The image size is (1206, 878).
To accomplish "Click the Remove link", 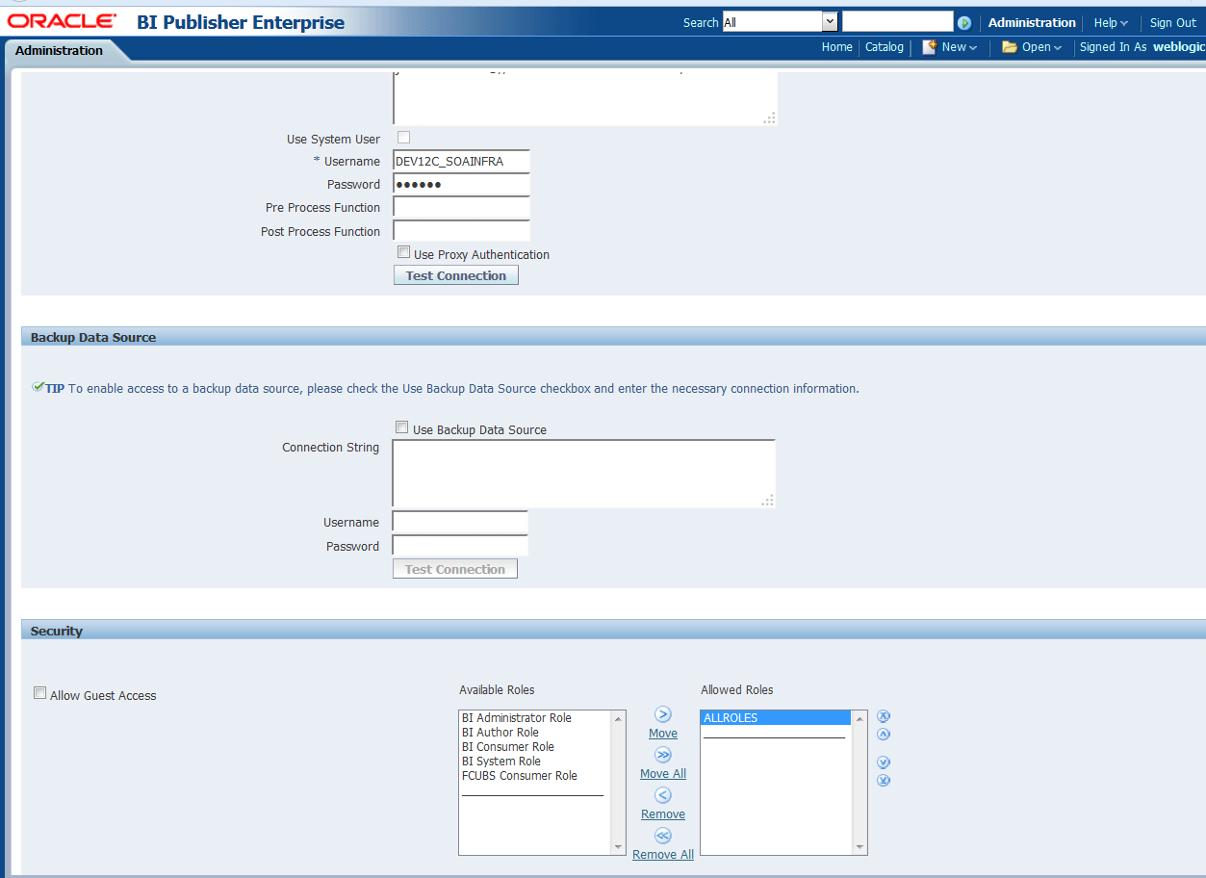I will pyautogui.click(x=663, y=814).
